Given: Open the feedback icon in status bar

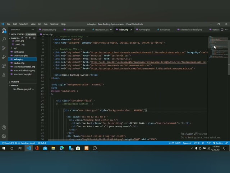Looking at the screenshot, I should 227,143.
